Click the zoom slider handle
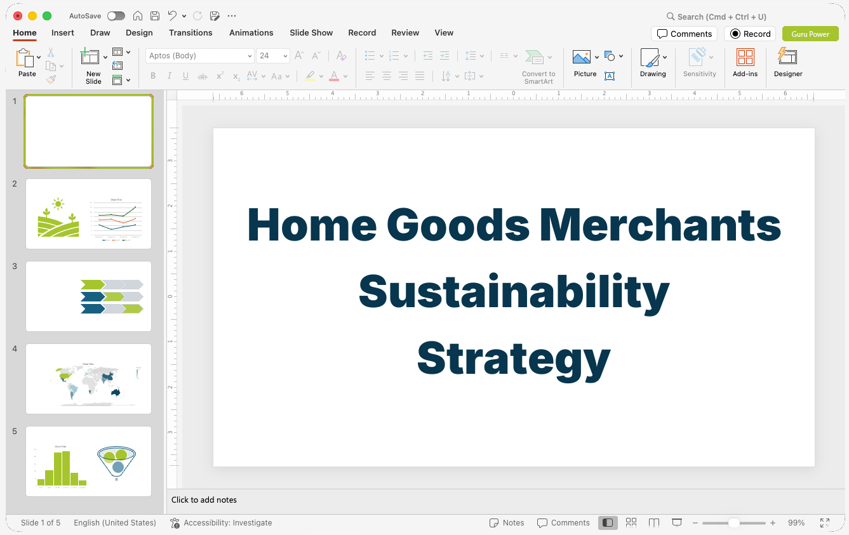Viewport: 849px width, 535px height. (733, 523)
